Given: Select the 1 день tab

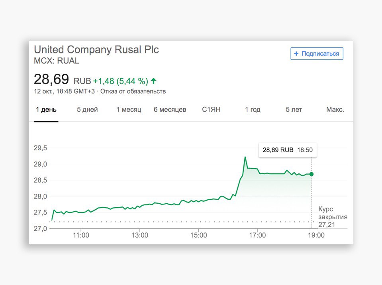Looking at the screenshot, I should pos(46,110).
